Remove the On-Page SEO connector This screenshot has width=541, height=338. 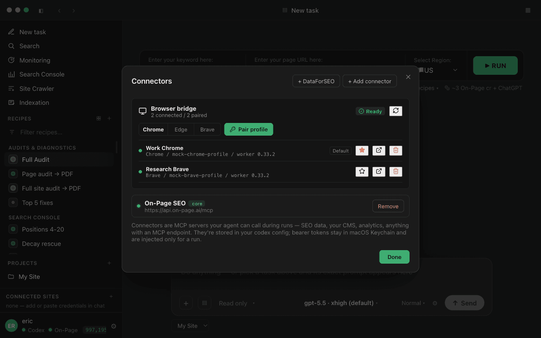pyautogui.click(x=388, y=206)
